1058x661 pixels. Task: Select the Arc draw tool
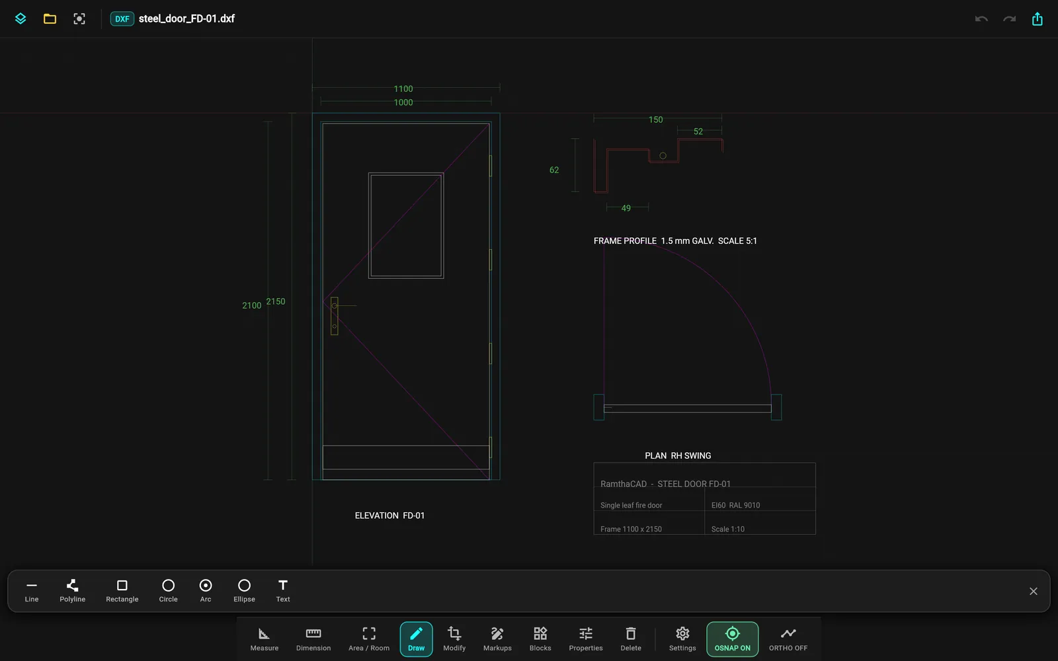(x=206, y=591)
